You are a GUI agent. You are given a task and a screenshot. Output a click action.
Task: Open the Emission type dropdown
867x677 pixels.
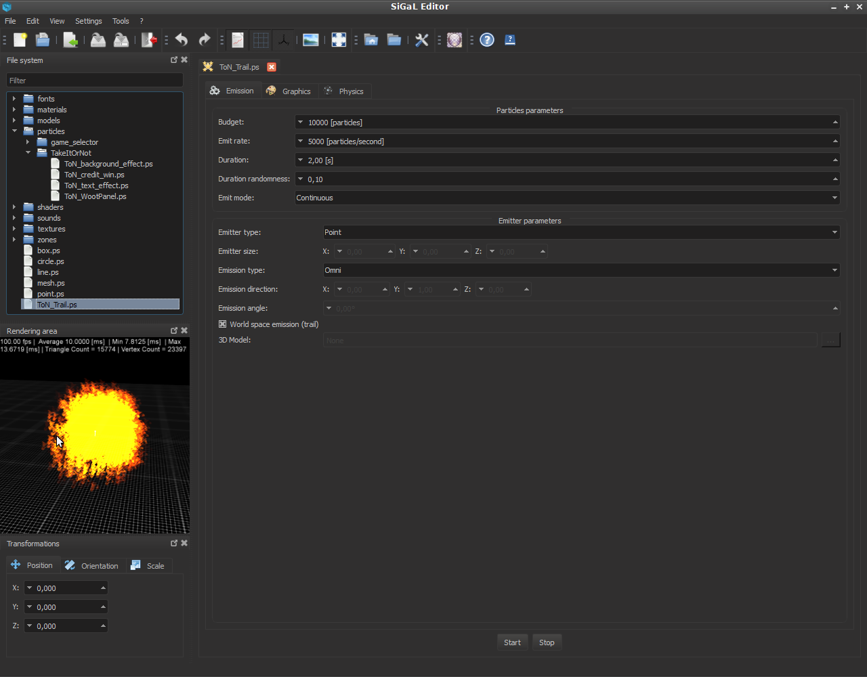click(x=581, y=270)
